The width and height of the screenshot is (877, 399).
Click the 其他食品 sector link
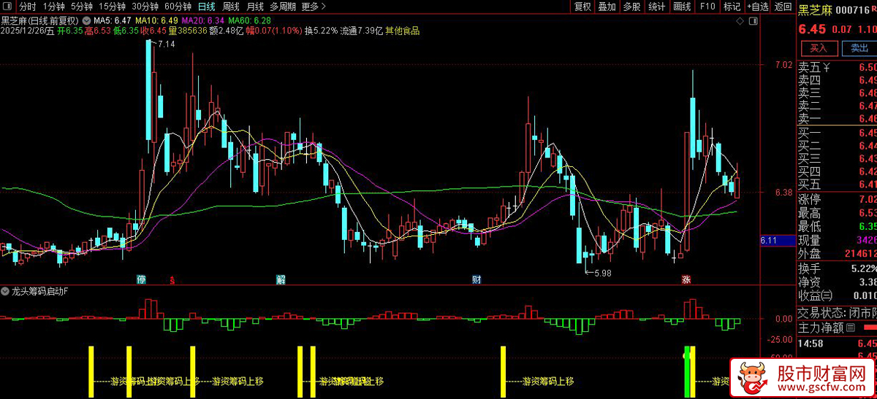tap(403, 31)
